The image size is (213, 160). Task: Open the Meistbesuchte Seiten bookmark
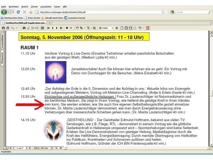tap(13, 18)
